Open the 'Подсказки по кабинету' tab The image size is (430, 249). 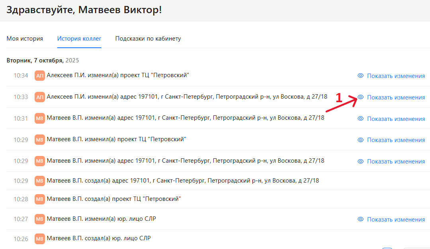pos(148,38)
